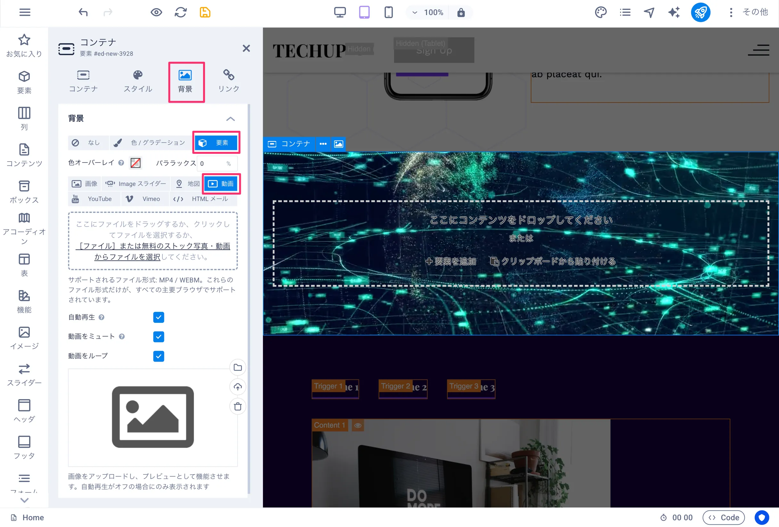Click the blue rocket publish button

(701, 13)
